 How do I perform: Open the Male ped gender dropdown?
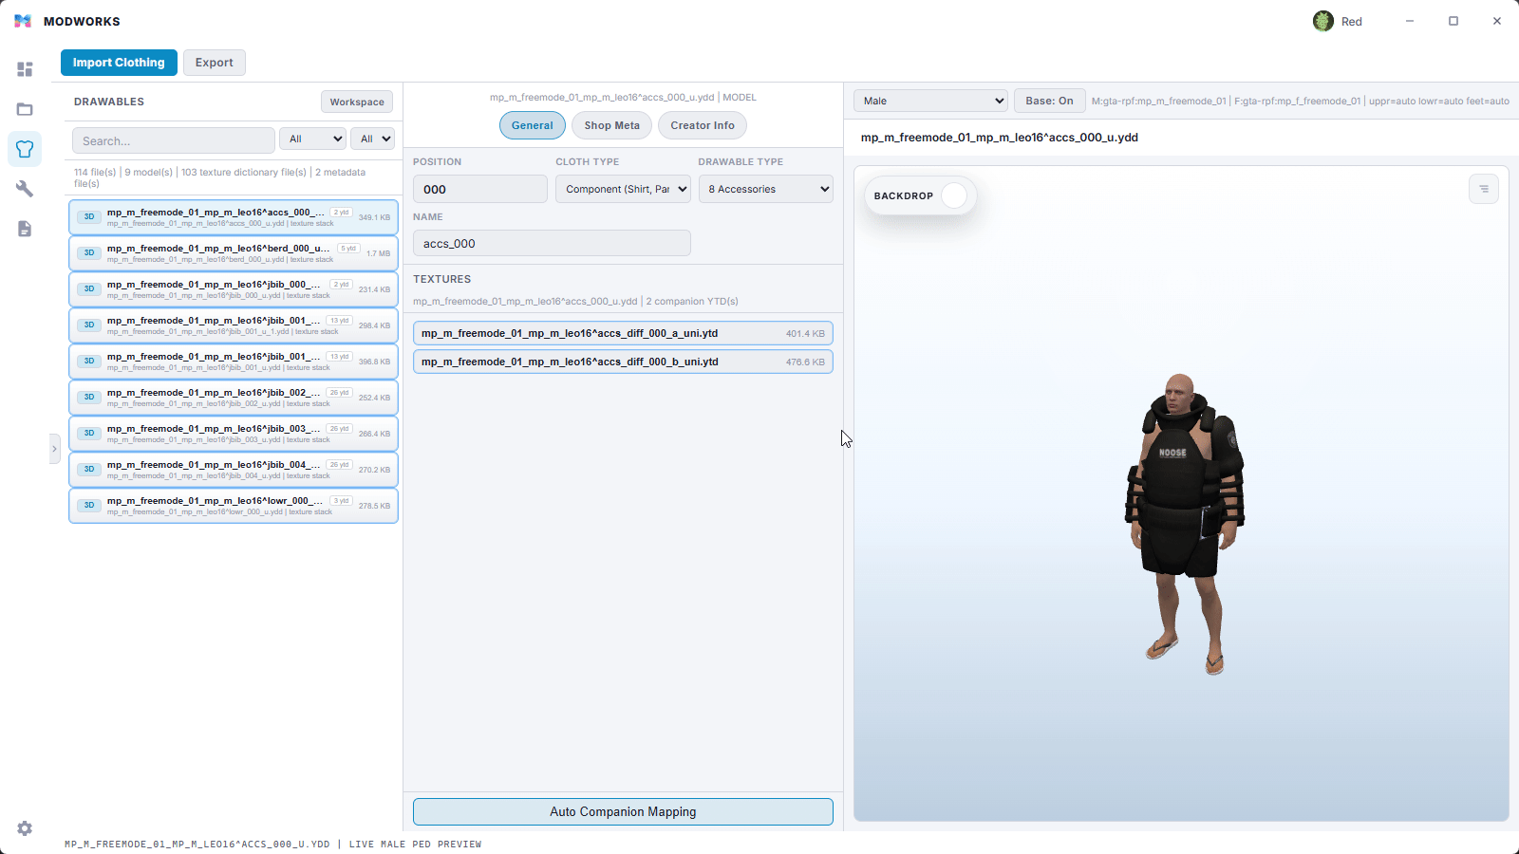click(x=930, y=101)
